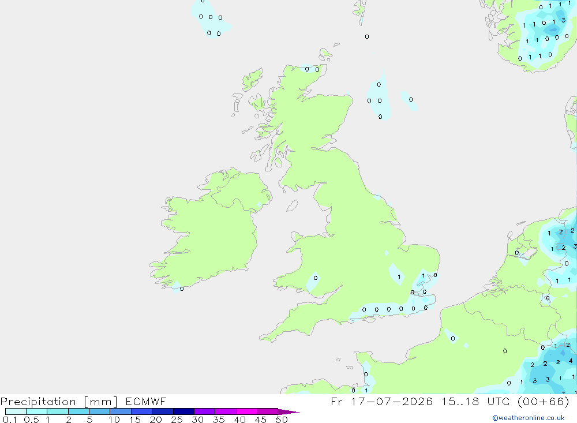Click the date 'Fr 17-07-2026' text
Image resolution: width=577 pixels, height=423 pixels.
381,401
